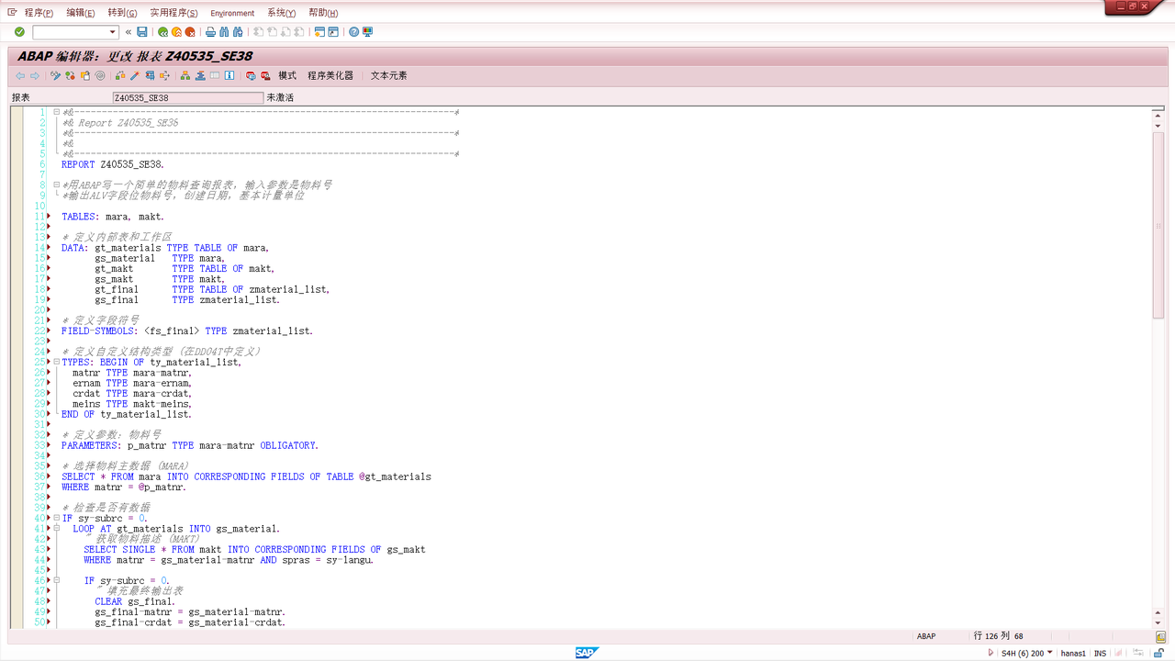Screen dimensions: 1175x661
Task: Click the padlock icon in the status bar
Action: [x=1158, y=654]
